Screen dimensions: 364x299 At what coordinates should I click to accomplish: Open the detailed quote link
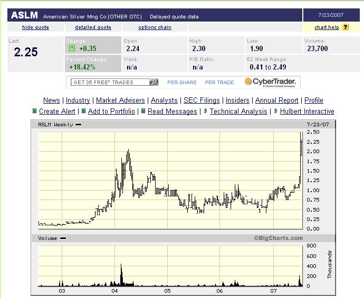click(x=93, y=27)
